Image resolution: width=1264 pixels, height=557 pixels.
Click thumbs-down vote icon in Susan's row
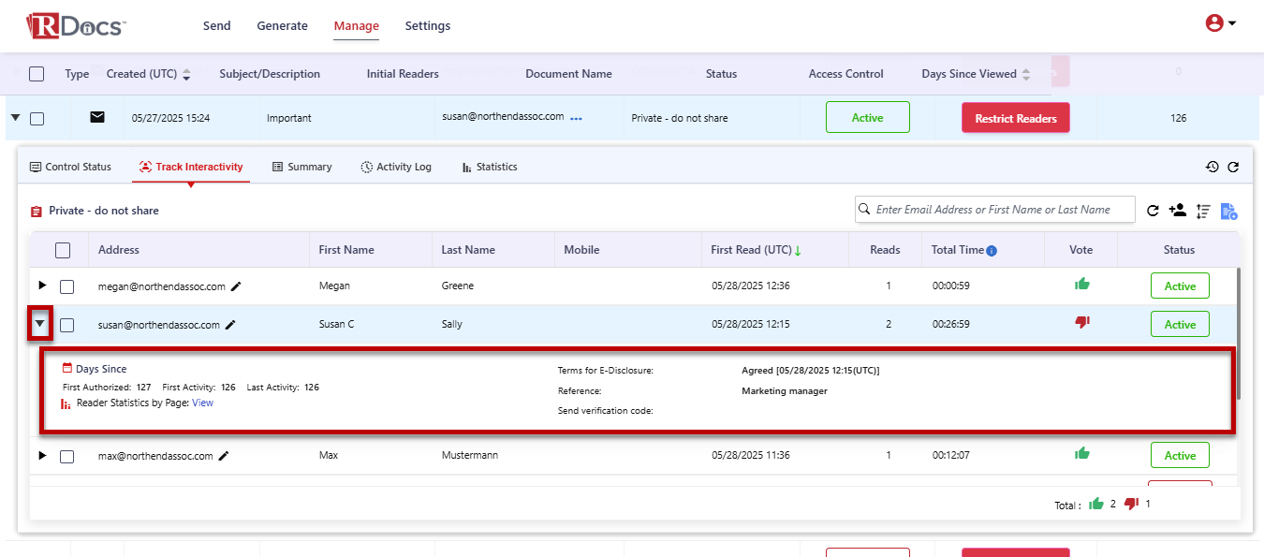pos(1082,322)
